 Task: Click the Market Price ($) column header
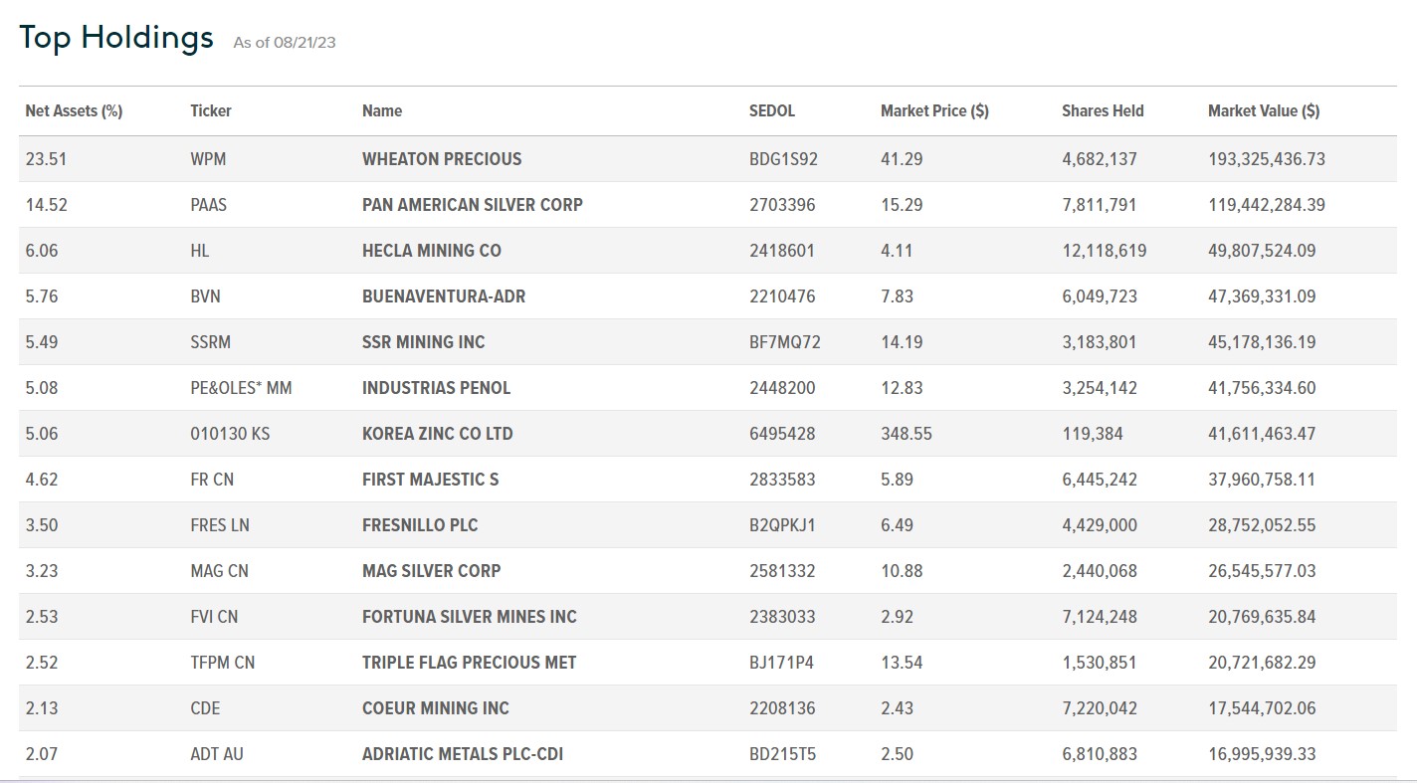click(x=934, y=111)
